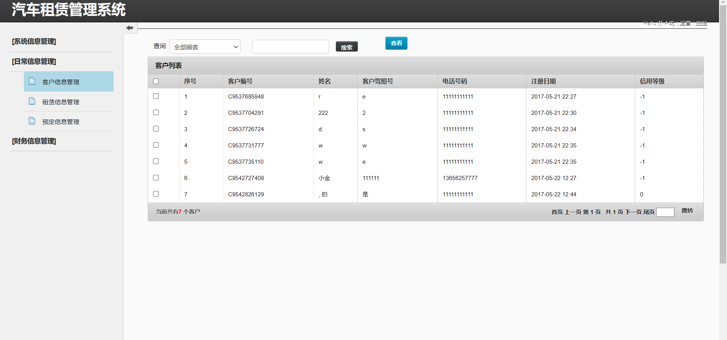This screenshot has height=340, width=727.
Task: Check the box for customer C9542826129
Action: pyautogui.click(x=156, y=194)
